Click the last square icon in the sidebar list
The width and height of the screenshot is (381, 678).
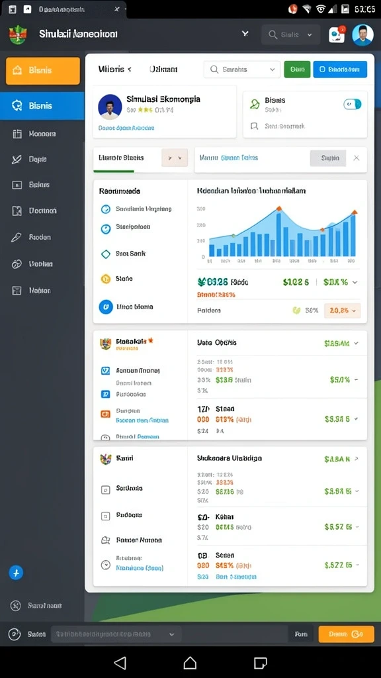click(17, 291)
